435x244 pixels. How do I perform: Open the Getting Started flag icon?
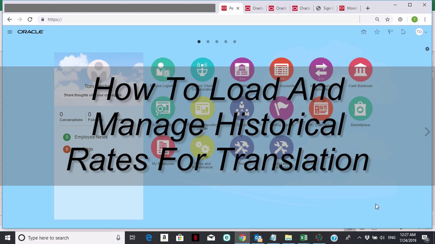pyautogui.click(x=281, y=109)
